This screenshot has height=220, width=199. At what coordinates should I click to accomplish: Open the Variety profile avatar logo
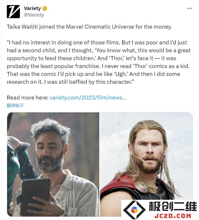click(x=13, y=12)
